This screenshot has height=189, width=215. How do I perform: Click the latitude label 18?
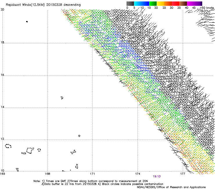coord(2,42)
